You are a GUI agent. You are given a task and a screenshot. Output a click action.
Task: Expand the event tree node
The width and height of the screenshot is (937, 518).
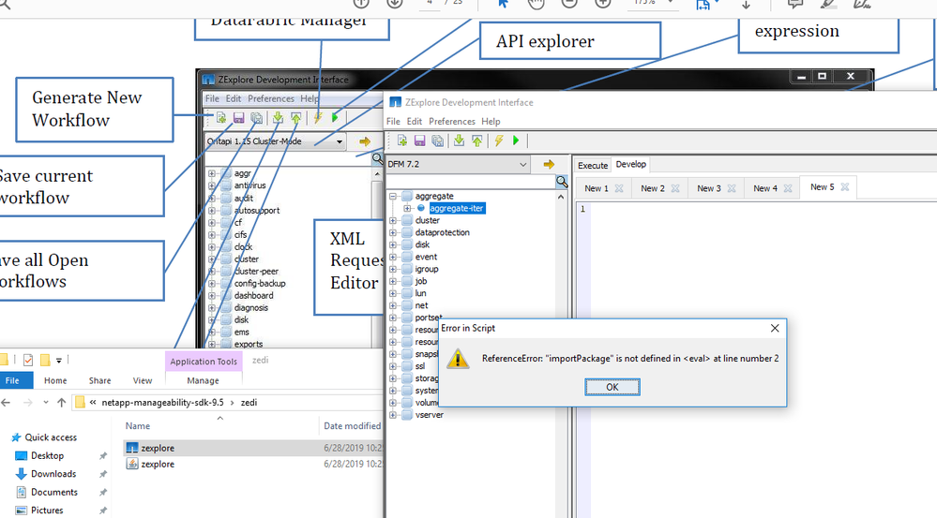click(393, 257)
